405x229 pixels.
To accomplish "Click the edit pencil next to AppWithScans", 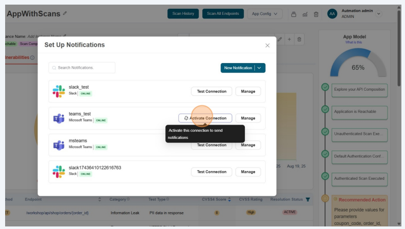I will [65, 14].
